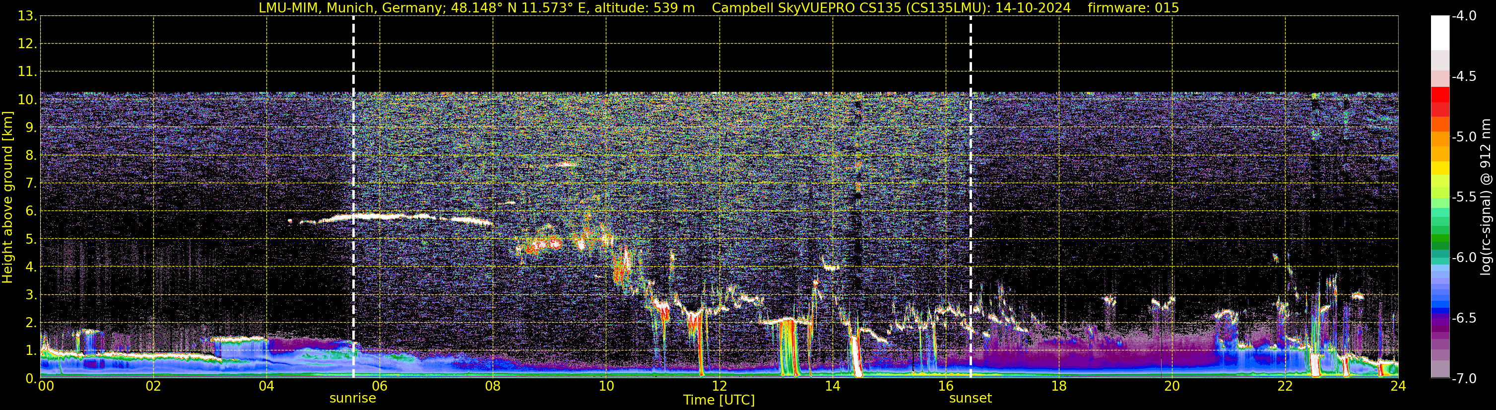The image size is (1496, 410).
Task: Click the '04' time tick label
Action: tap(266, 386)
